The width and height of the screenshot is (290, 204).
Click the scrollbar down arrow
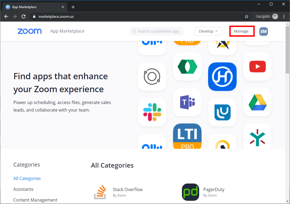(x=287, y=201)
